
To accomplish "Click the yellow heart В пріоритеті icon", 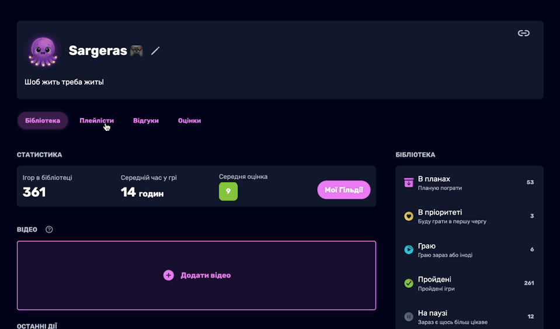I will 409,216.
